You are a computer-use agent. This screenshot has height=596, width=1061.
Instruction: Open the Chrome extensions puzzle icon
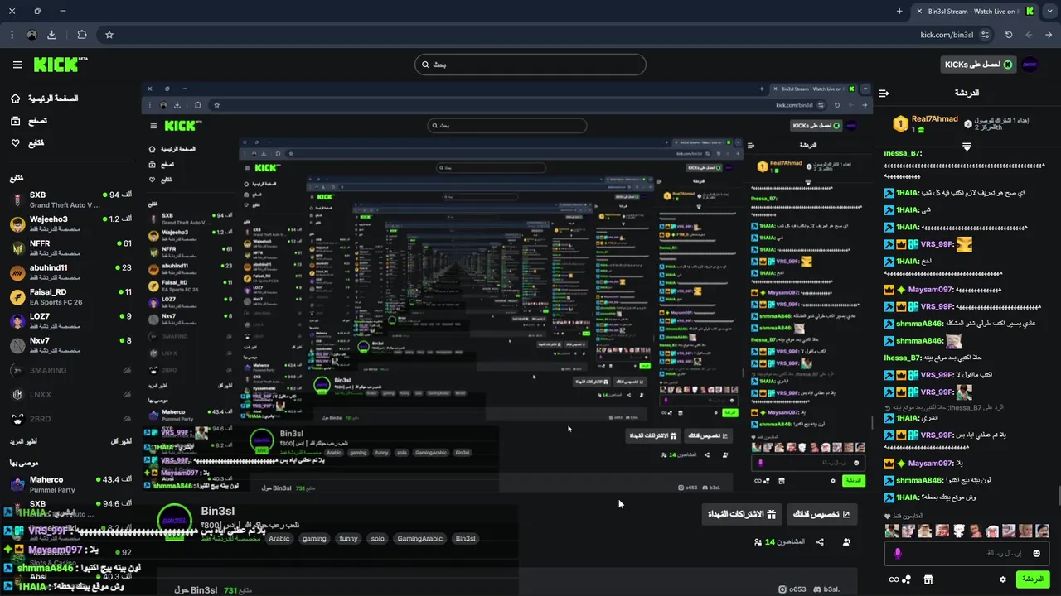click(81, 35)
